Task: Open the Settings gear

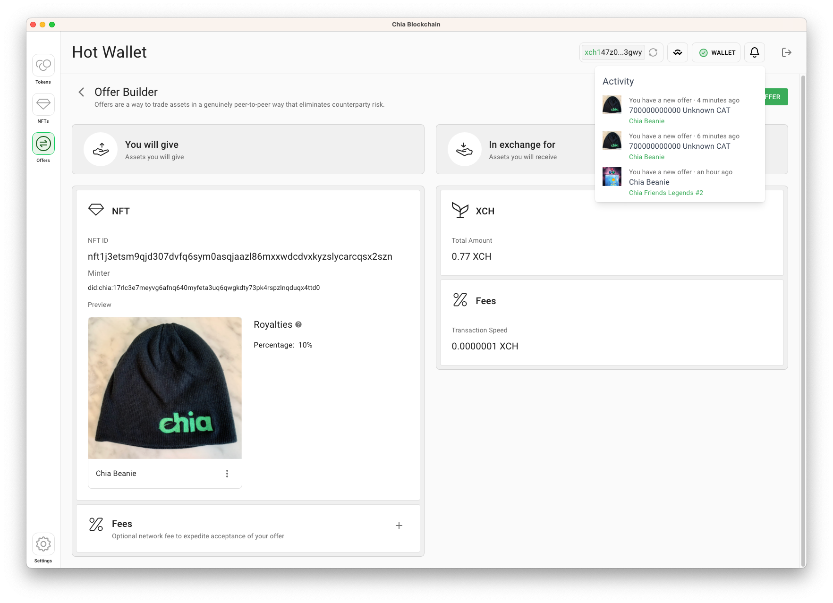Action: tap(43, 544)
